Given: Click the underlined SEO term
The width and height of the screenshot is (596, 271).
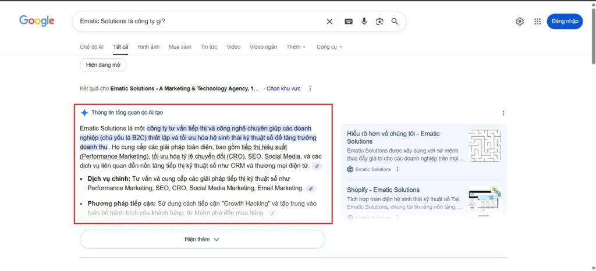Looking at the screenshot, I should [x=254, y=156].
